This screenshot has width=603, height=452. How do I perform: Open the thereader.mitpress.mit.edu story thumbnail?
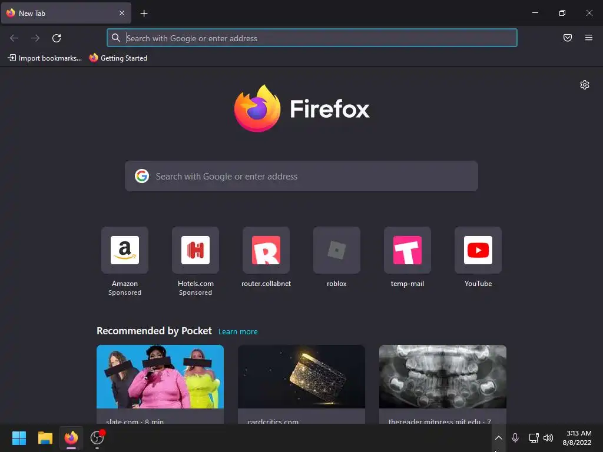click(x=443, y=376)
